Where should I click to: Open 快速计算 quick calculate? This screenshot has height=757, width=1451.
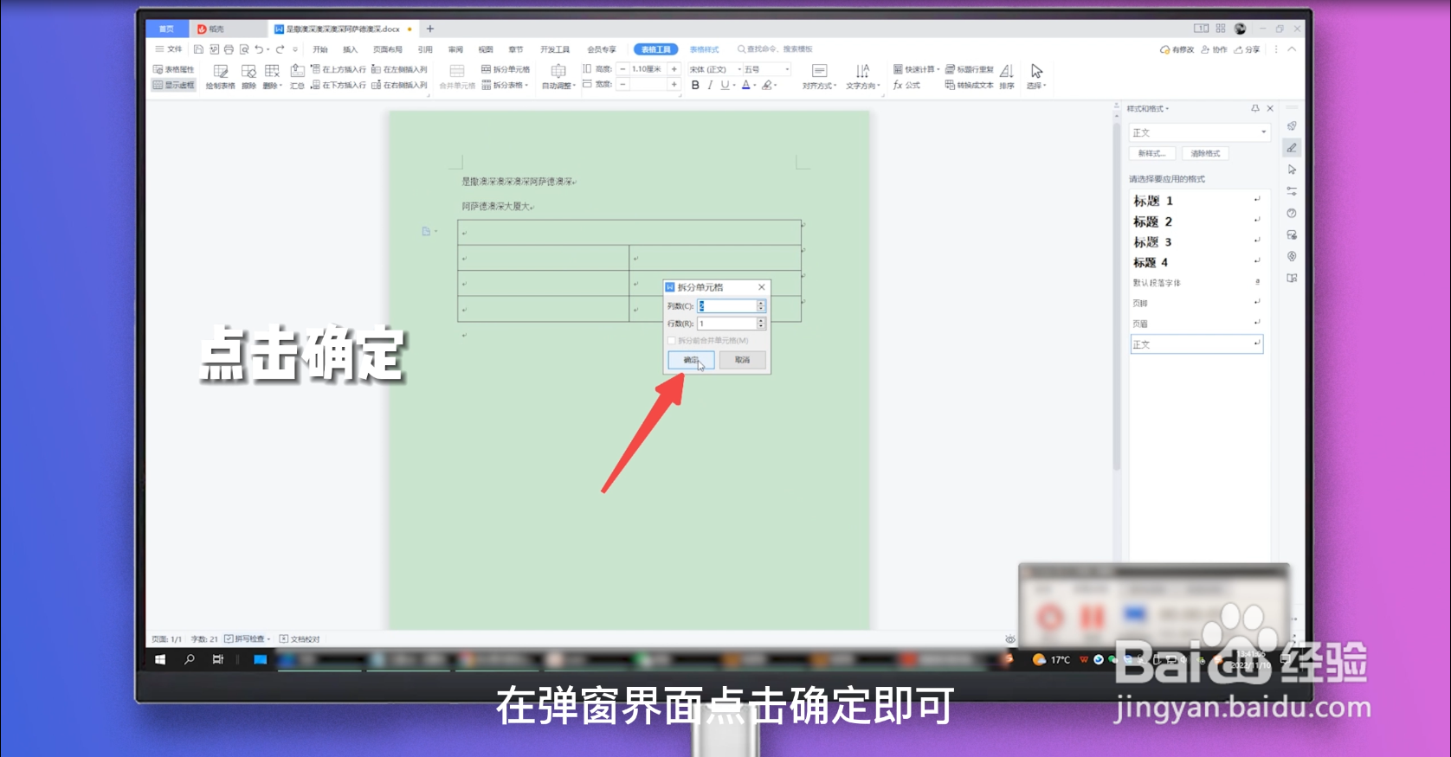tap(916, 69)
